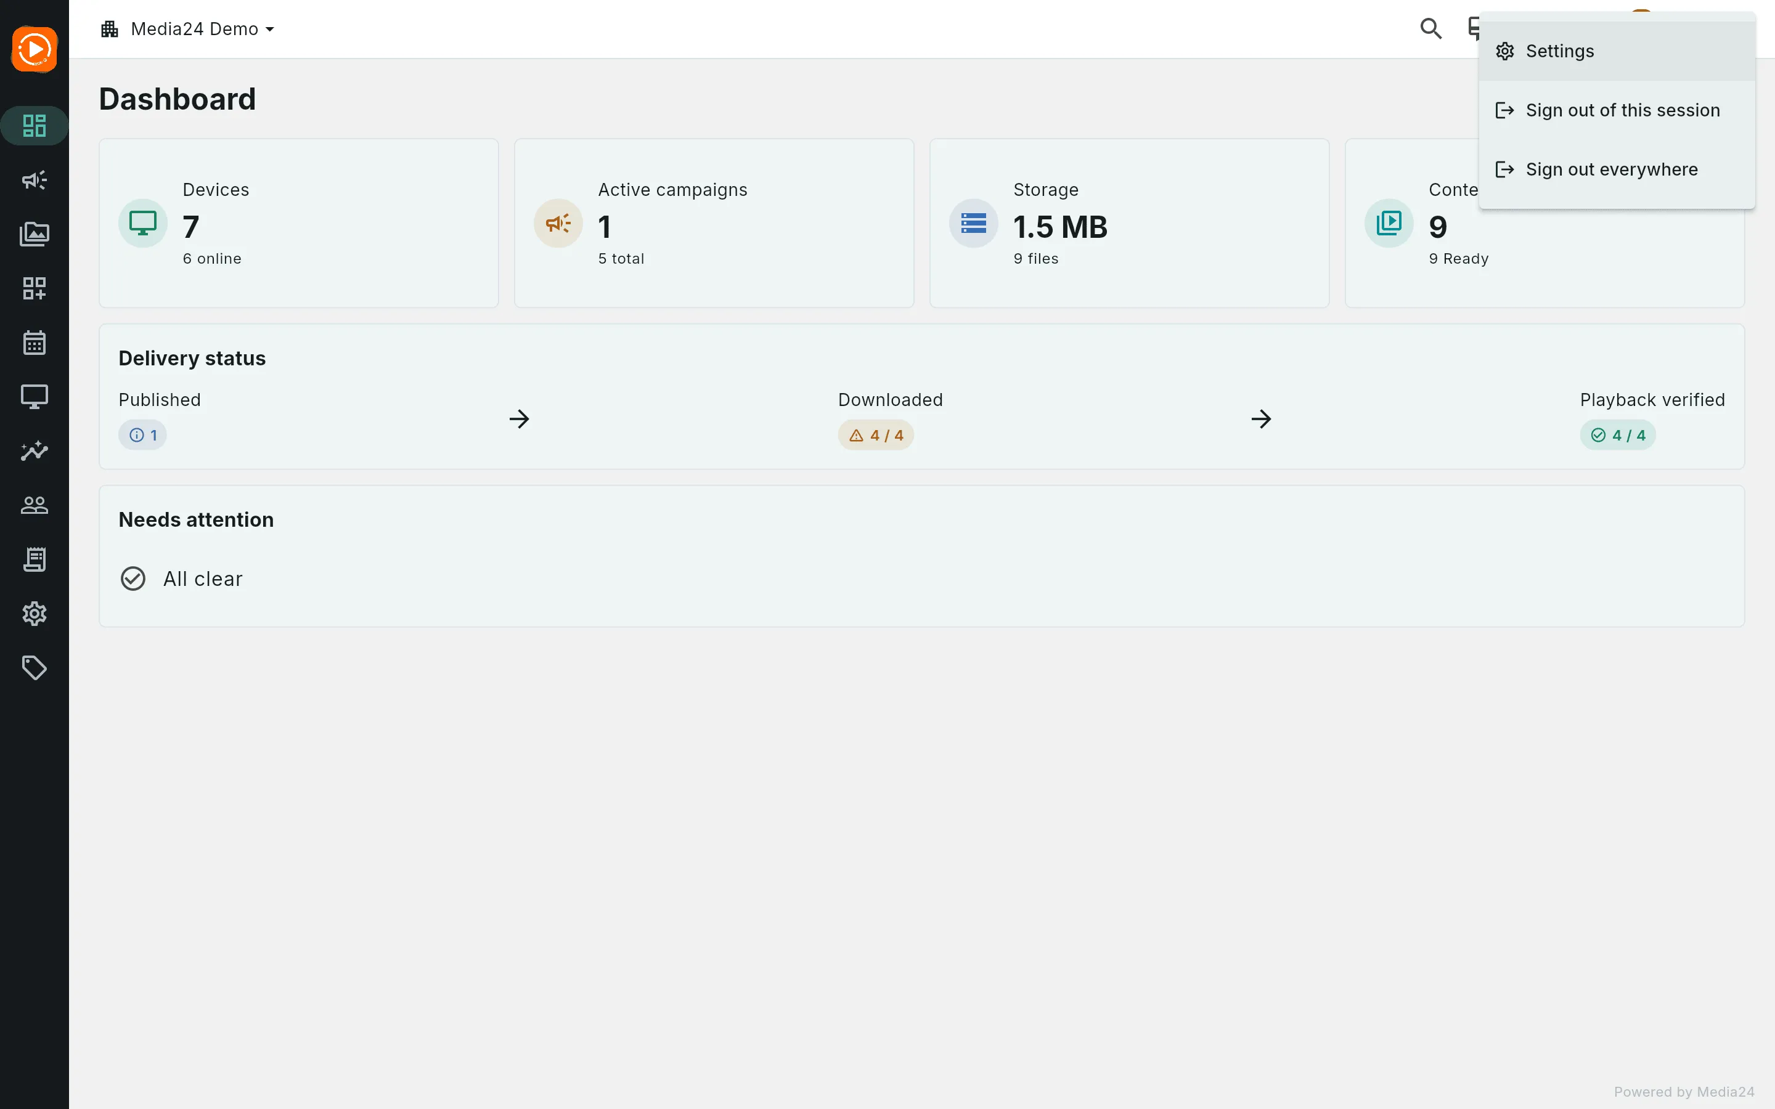Click the Content card play icon
1775x1109 pixels.
(x=1389, y=223)
